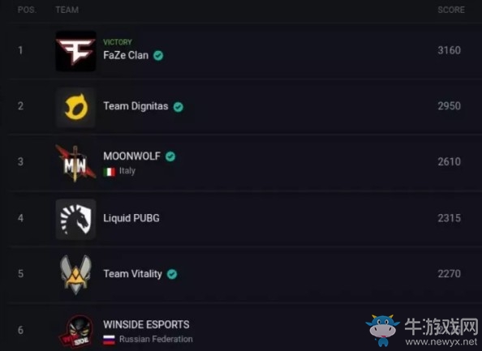The height and width of the screenshot is (351, 482).
Task: Click the FaZe Clan logo
Action: click(75, 51)
